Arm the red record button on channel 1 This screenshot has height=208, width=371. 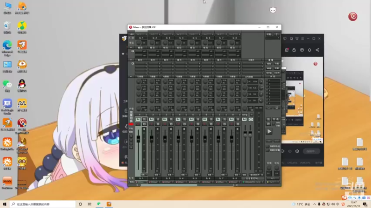tap(138, 124)
